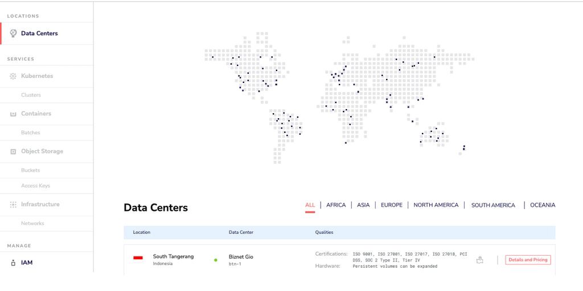Go to Access Keys under Object Storage
Viewport: 583px width, 291px height.
[35, 186]
